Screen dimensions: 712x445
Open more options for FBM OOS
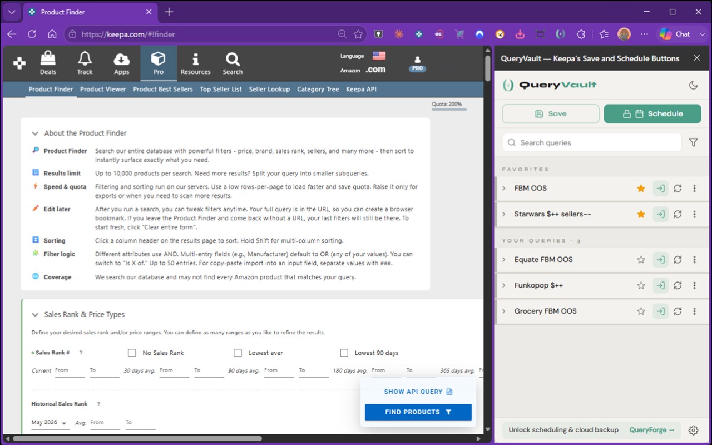click(695, 189)
